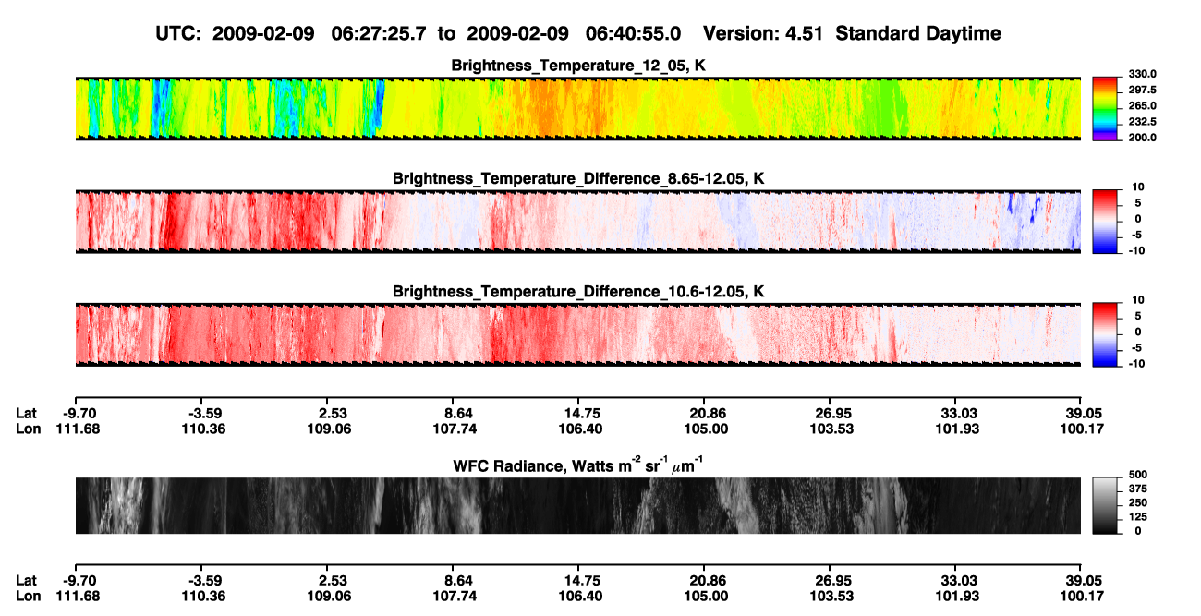The width and height of the screenshot is (1201, 616).
Task: Click the '5' label on the 10.6-12.05 colorbar
Action: tap(1138, 315)
